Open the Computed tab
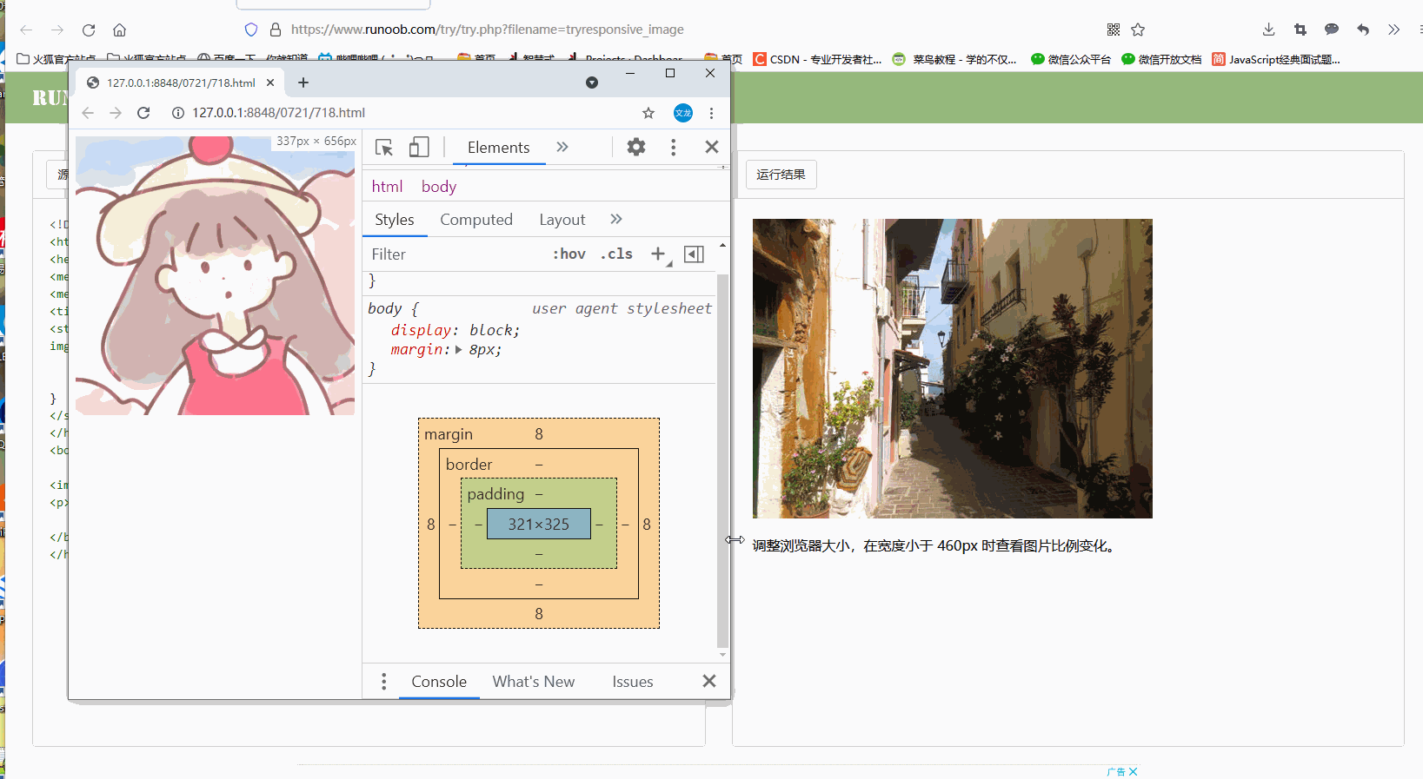Image resolution: width=1423 pixels, height=779 pixels. (476, 220)
